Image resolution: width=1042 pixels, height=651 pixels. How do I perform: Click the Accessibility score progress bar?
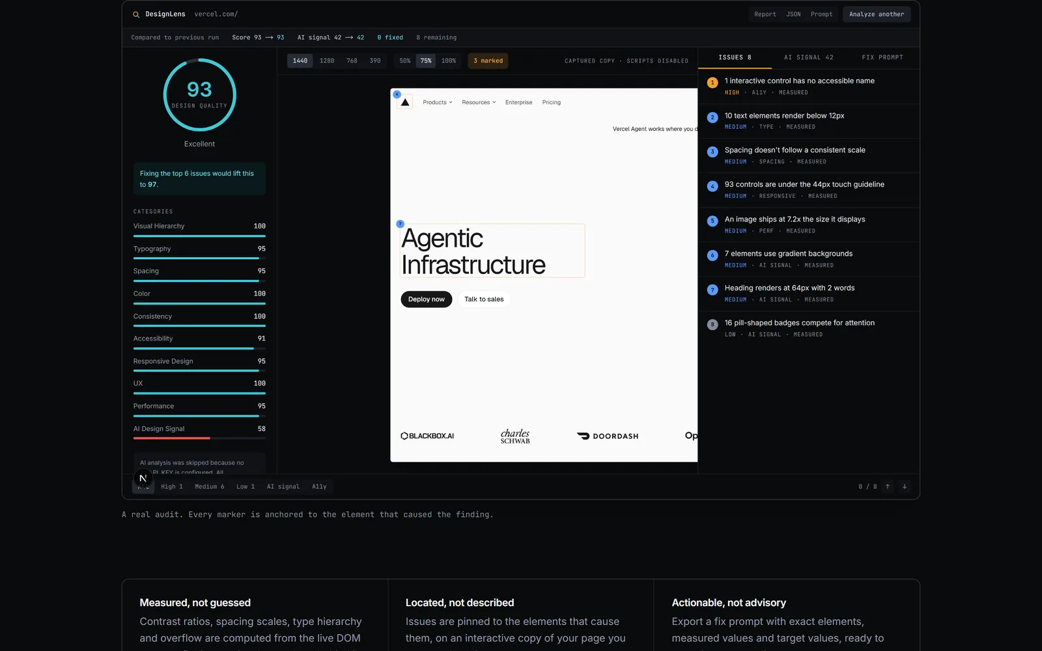coord(199,348)
